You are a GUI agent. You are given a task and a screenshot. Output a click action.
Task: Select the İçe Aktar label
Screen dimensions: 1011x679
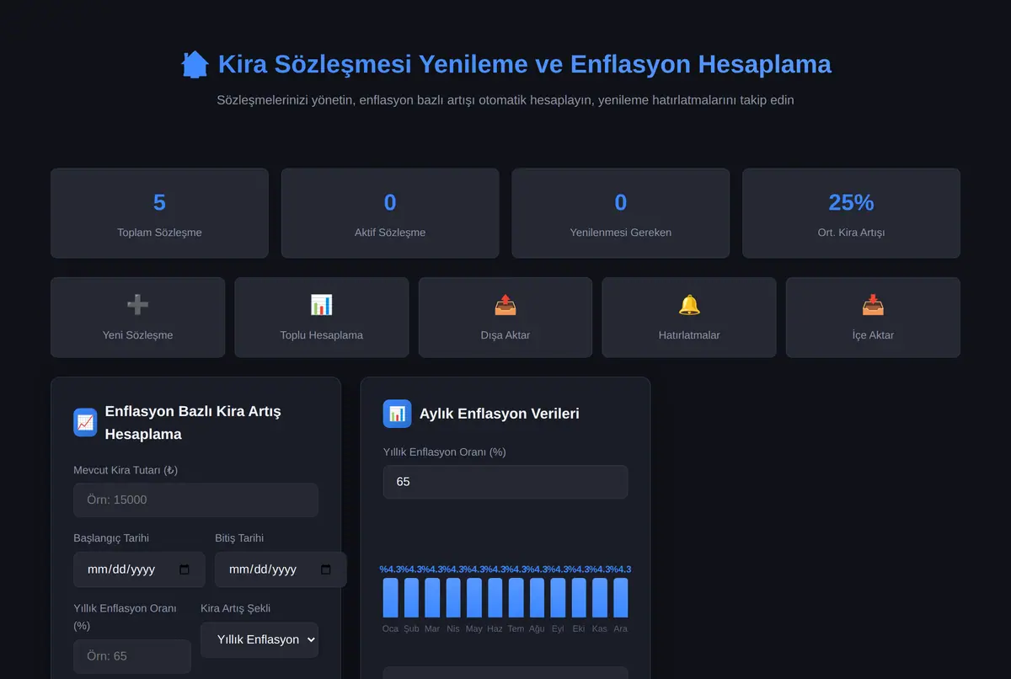coord(873,334)
